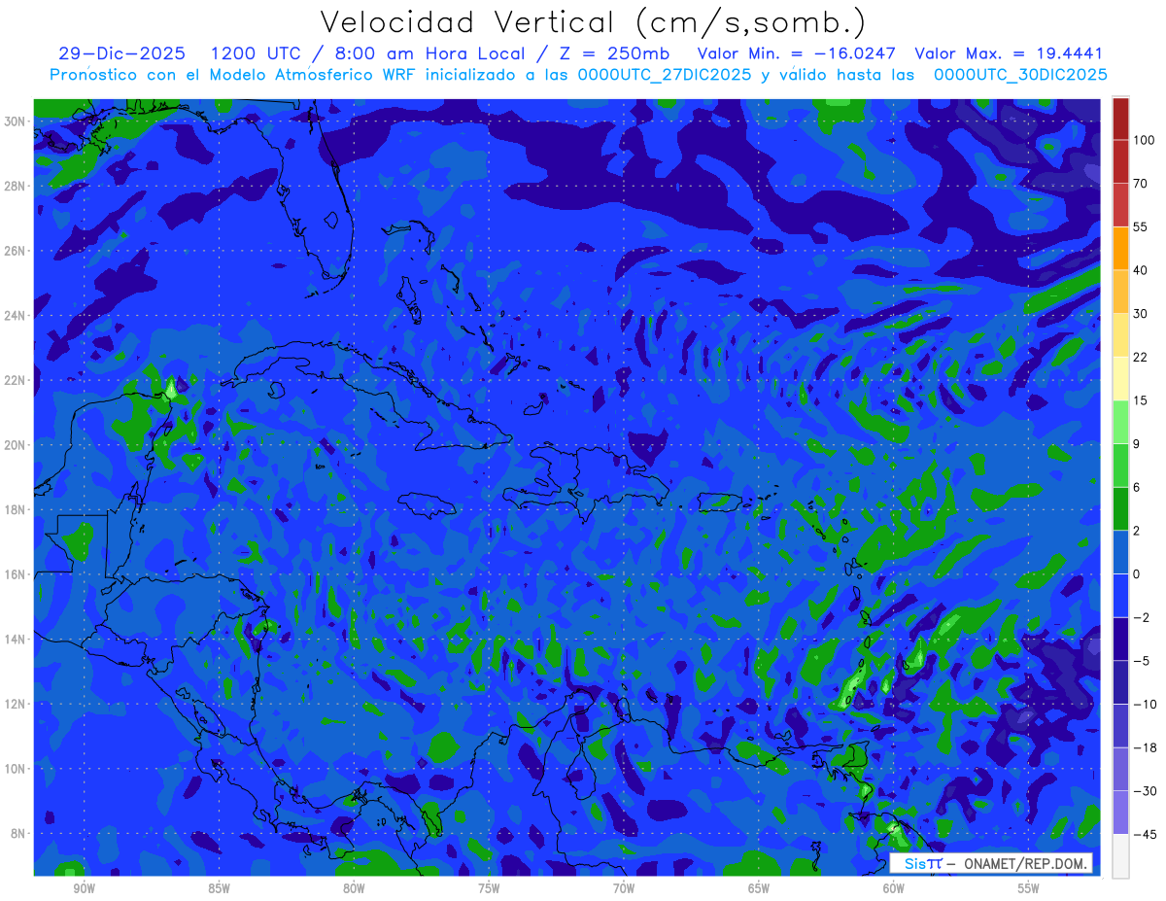Pick the red swatch between 70 and 100

point(1120,161)
